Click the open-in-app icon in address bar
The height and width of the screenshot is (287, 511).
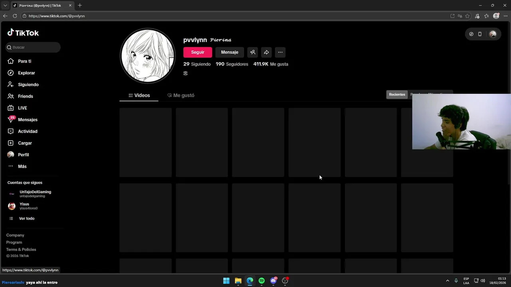point(452,16)
